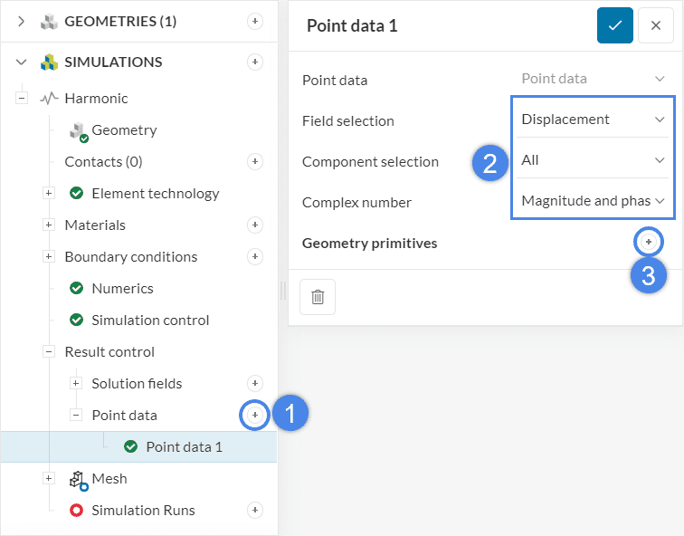Add a geometry primitive with the plus icon
The width and height of the screenshot is (684, 536).
click(649, 243)
